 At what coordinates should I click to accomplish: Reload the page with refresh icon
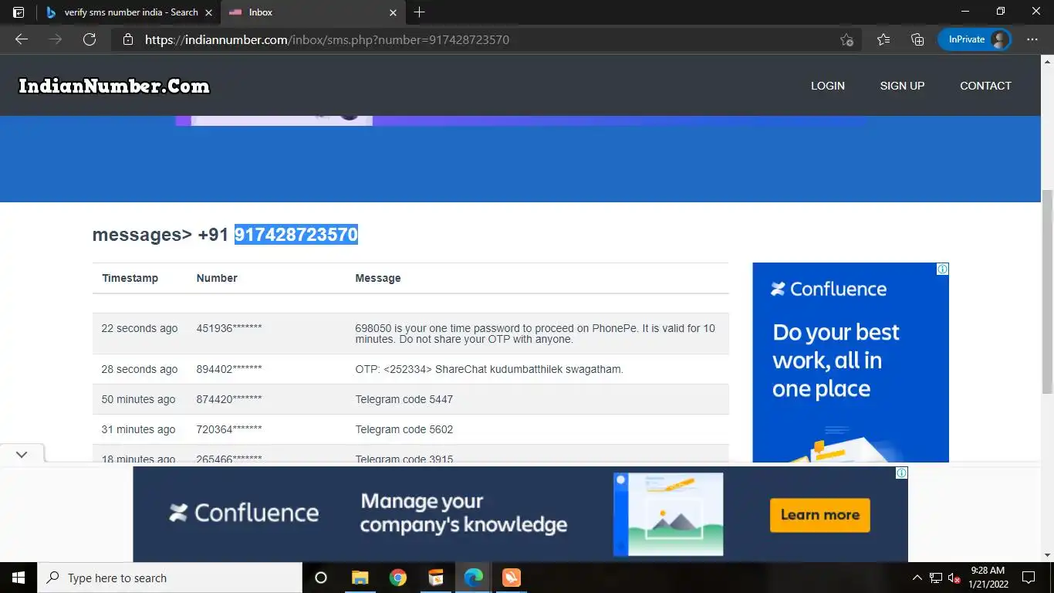(x=90, y=39)
